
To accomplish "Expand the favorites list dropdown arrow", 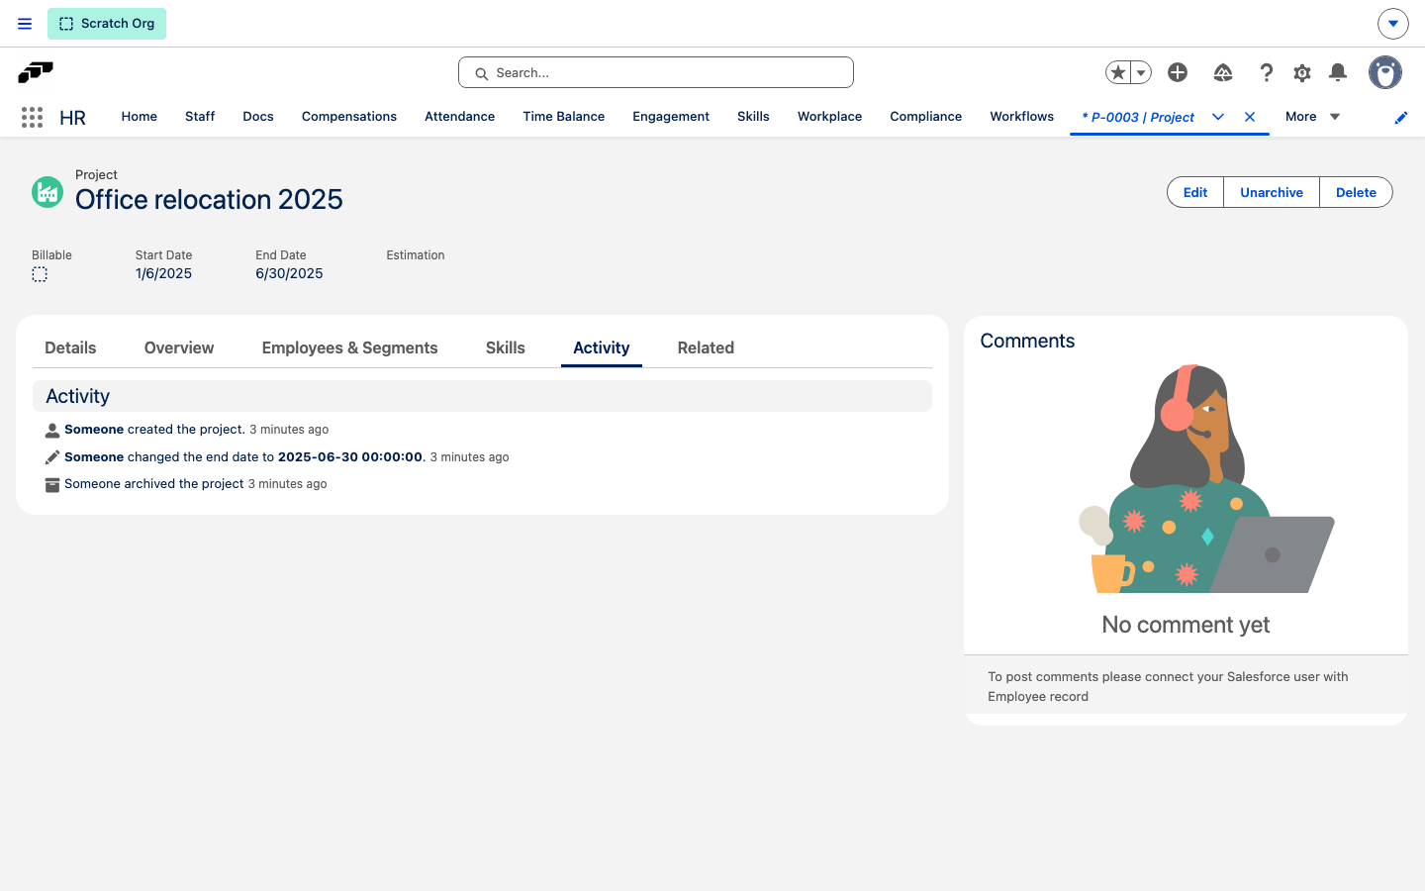I will [x=1141, y=72].
